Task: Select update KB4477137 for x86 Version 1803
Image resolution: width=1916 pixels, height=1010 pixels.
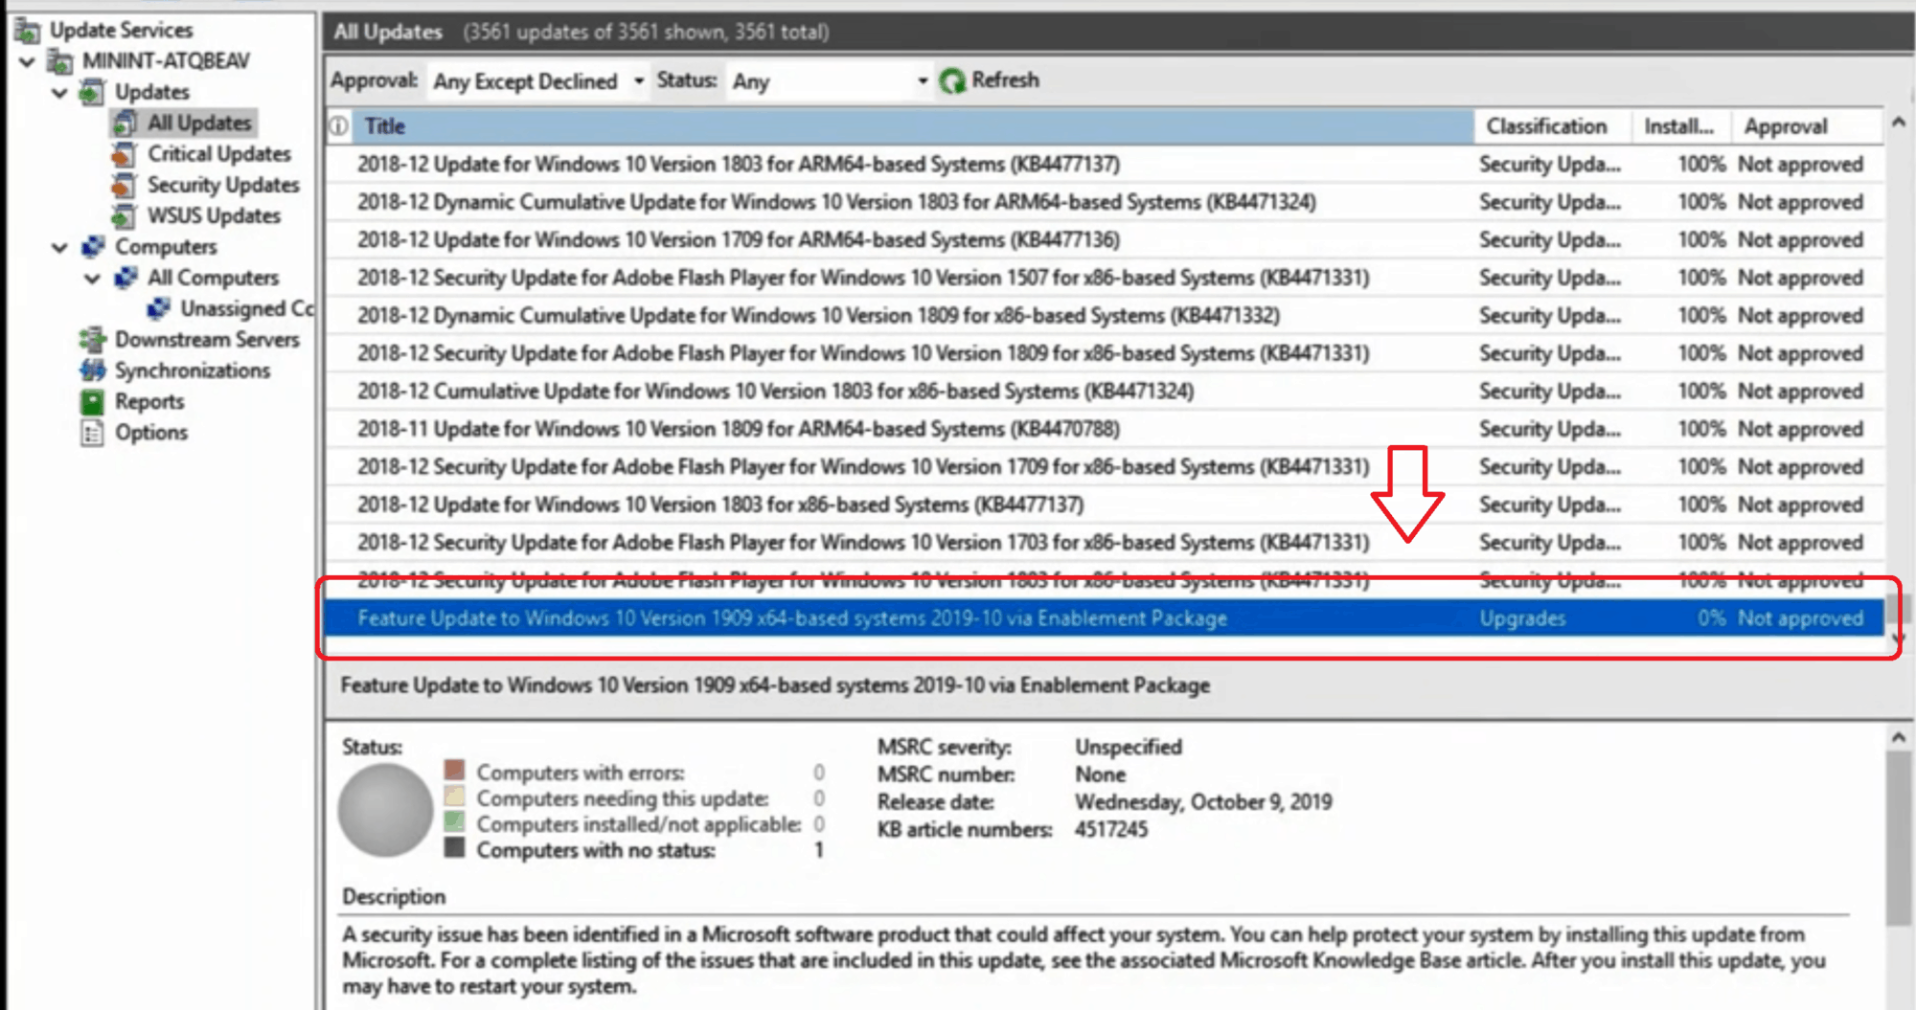Action: (x=1104, y=505)
